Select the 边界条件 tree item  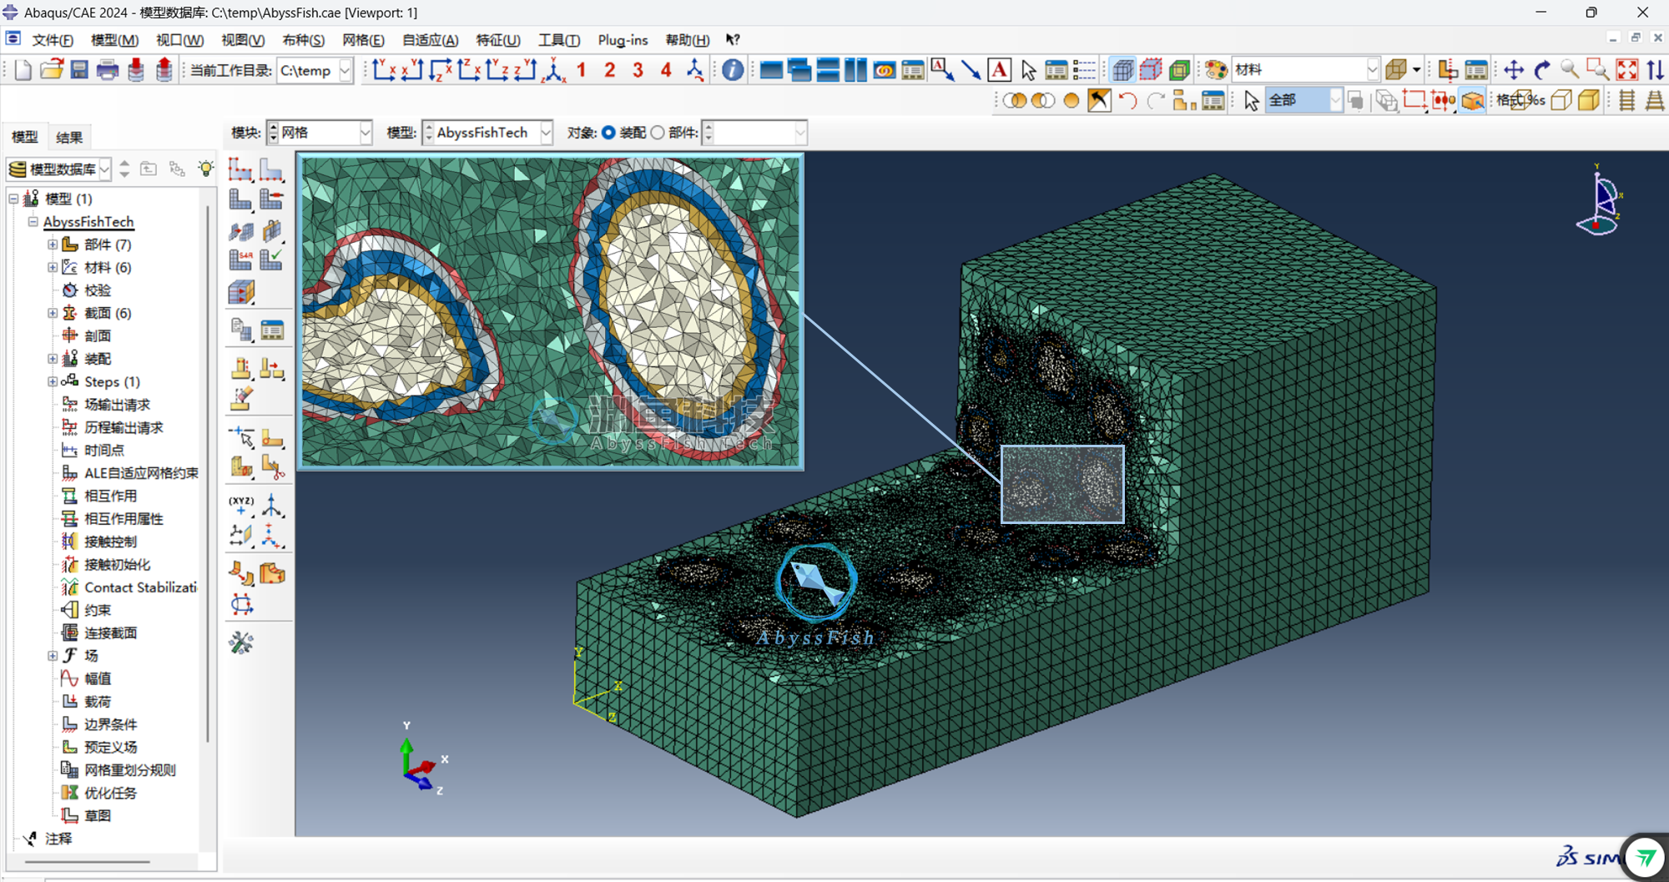110,724
